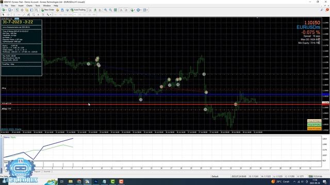
Task: Open File Explorer from the taskbar
Action: (x=70, y=181)
